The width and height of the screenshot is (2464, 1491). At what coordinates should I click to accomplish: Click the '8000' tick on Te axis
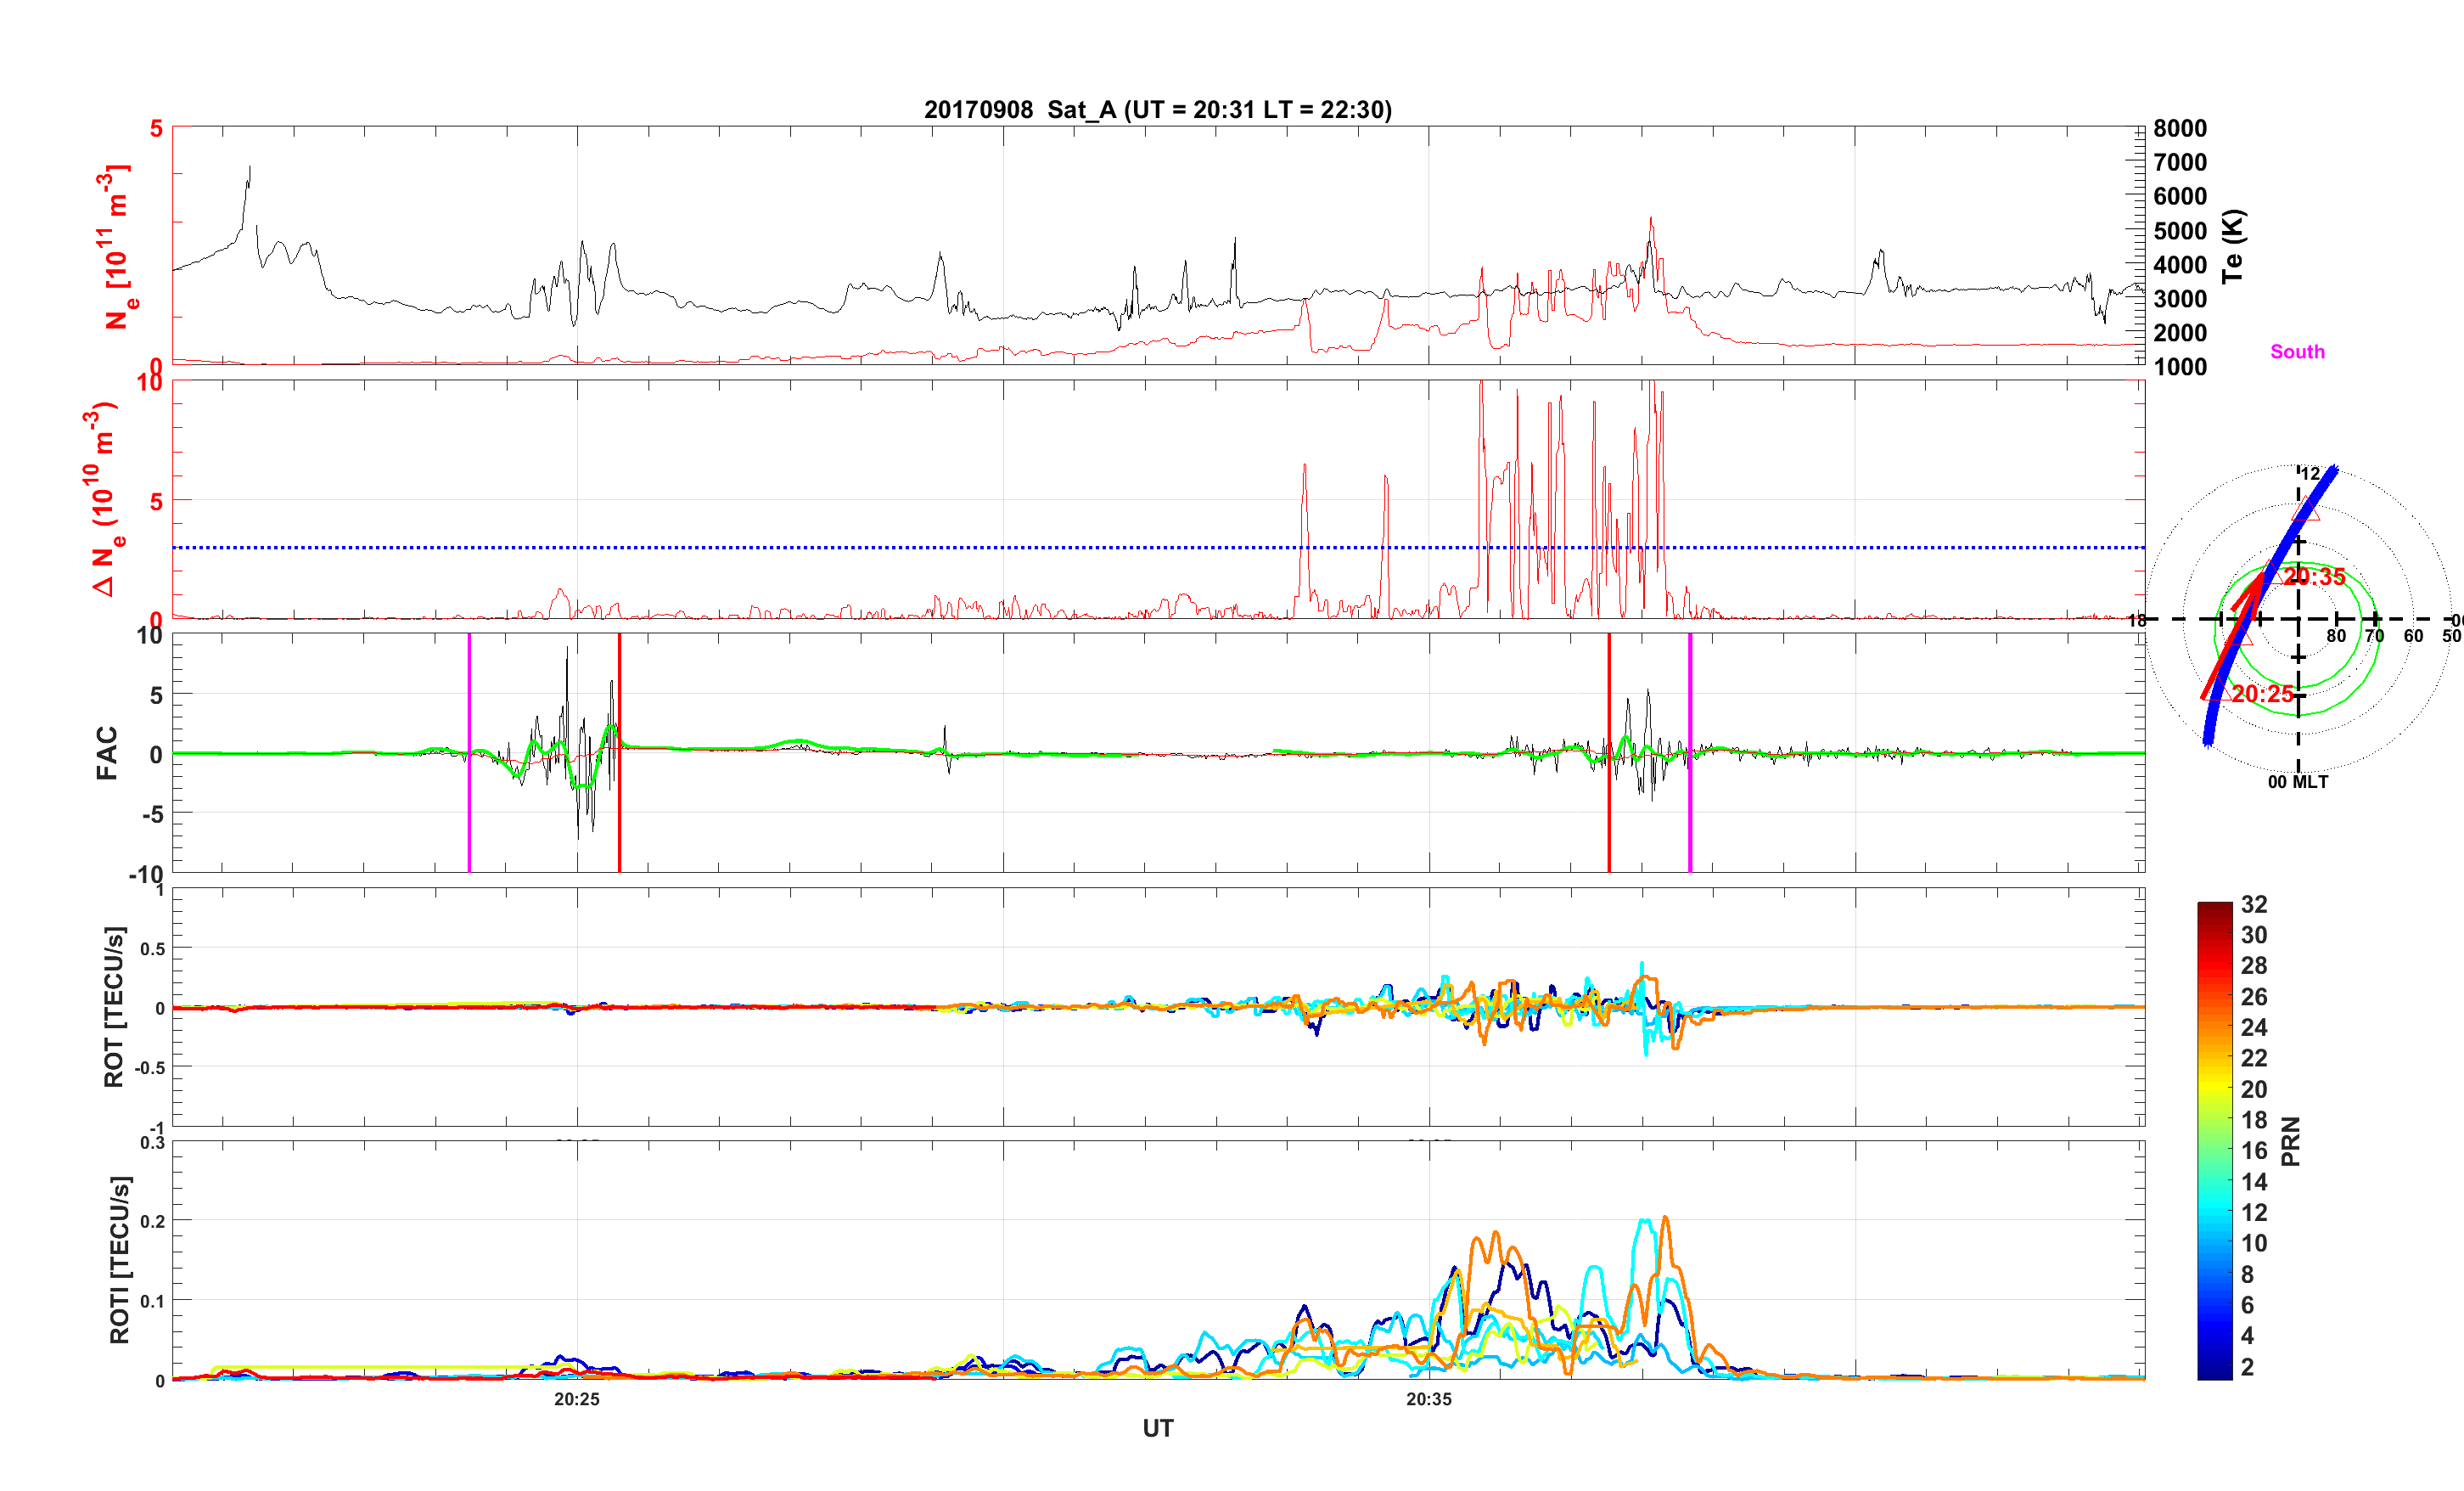pos(2180,128)
